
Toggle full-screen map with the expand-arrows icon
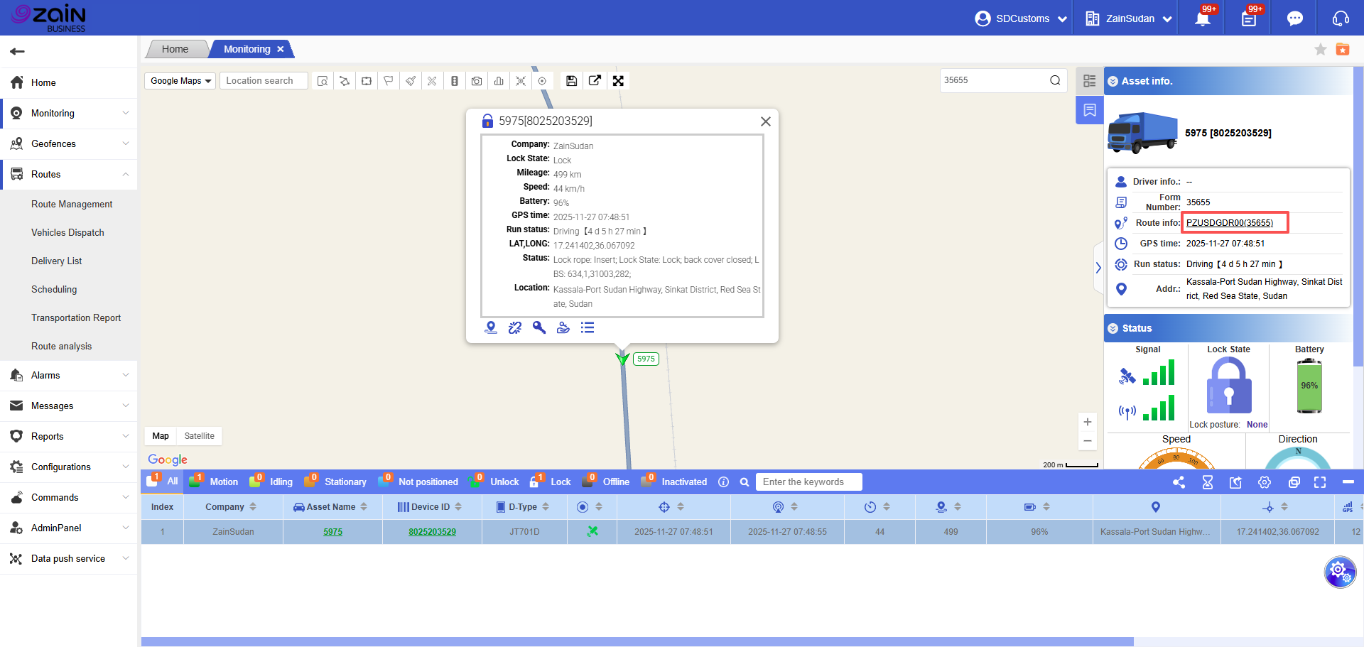tap(618, 81)
